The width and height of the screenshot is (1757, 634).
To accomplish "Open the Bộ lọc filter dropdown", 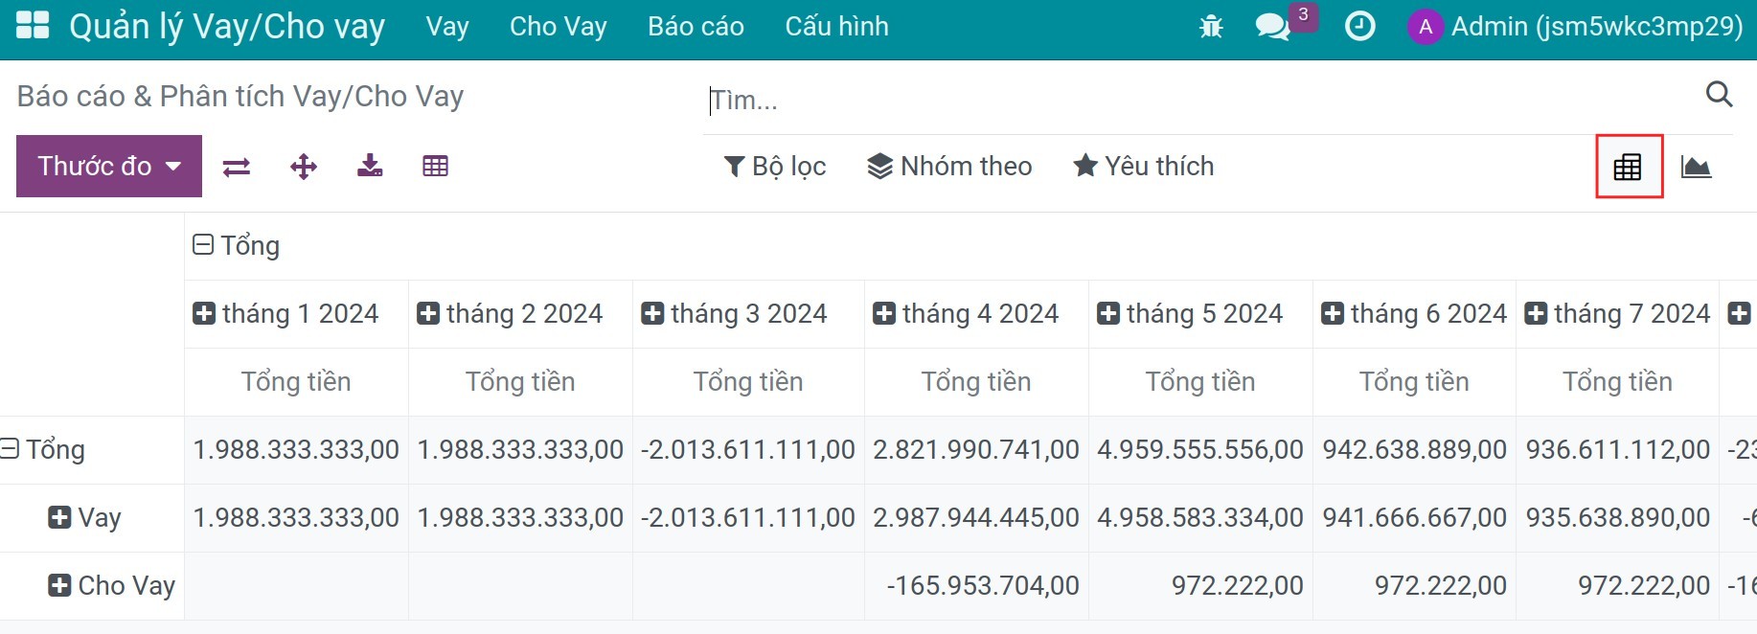I will [x=774, y=167].
